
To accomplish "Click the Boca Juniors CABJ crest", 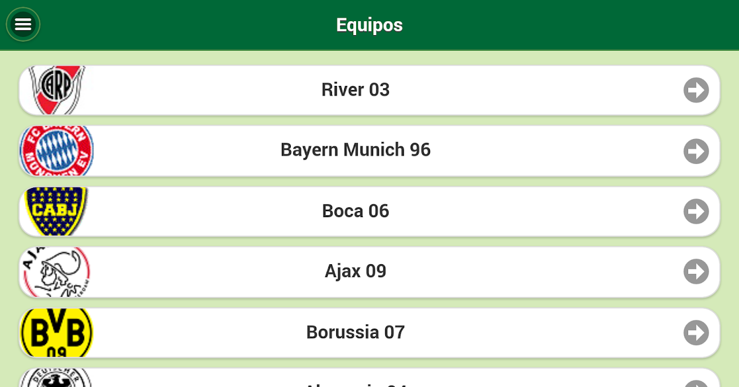I will 56,211.
